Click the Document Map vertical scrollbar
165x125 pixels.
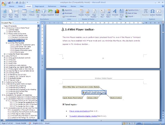(38, 72)
